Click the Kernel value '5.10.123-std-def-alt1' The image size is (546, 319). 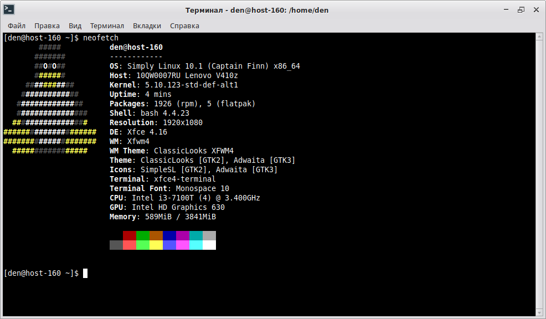[x=192, y=85]
